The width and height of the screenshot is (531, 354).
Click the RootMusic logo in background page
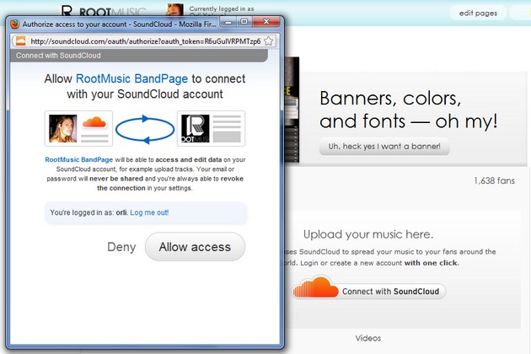pyautogui.click(x=104, y=11)
